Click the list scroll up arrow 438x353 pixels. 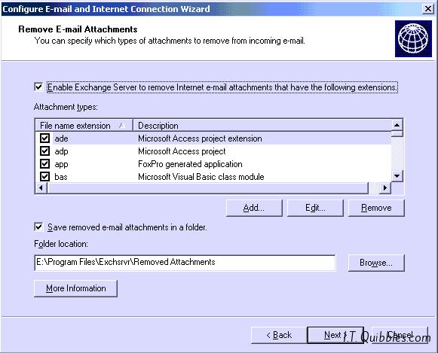[x=397, y=125]
